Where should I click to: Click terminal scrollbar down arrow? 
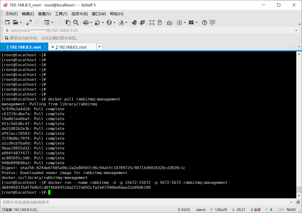pyautogui.click(x=299, y=195)
